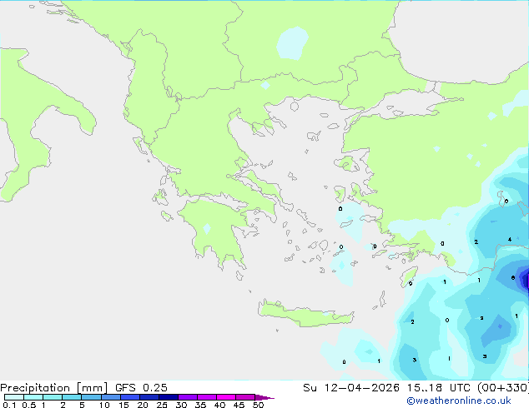529x408 pixels.
Task: Click the 0.5–1 mm legend color box
Action: coord(33,397)
